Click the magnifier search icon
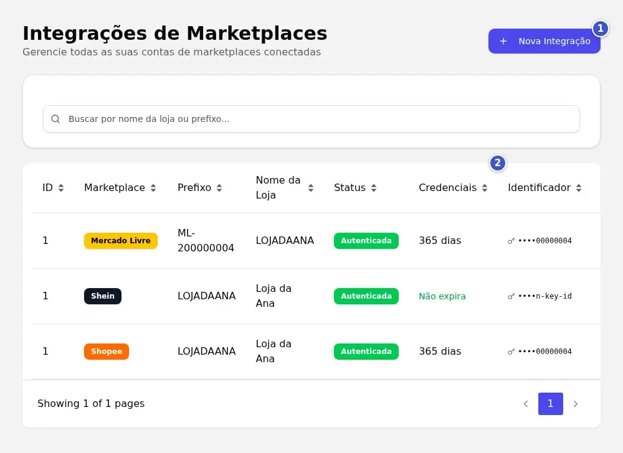Viewport: 623px width, 453px height. 55,119
